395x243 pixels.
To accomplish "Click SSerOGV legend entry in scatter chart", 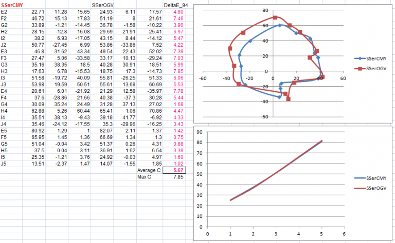I will [x=370, y=69].
